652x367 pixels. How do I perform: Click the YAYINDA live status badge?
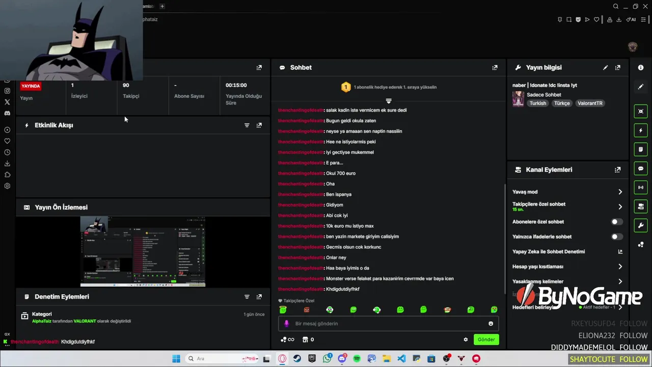(31, 86)
